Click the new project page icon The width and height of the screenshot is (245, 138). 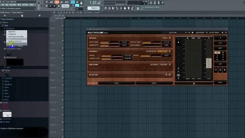pos(125,8)
